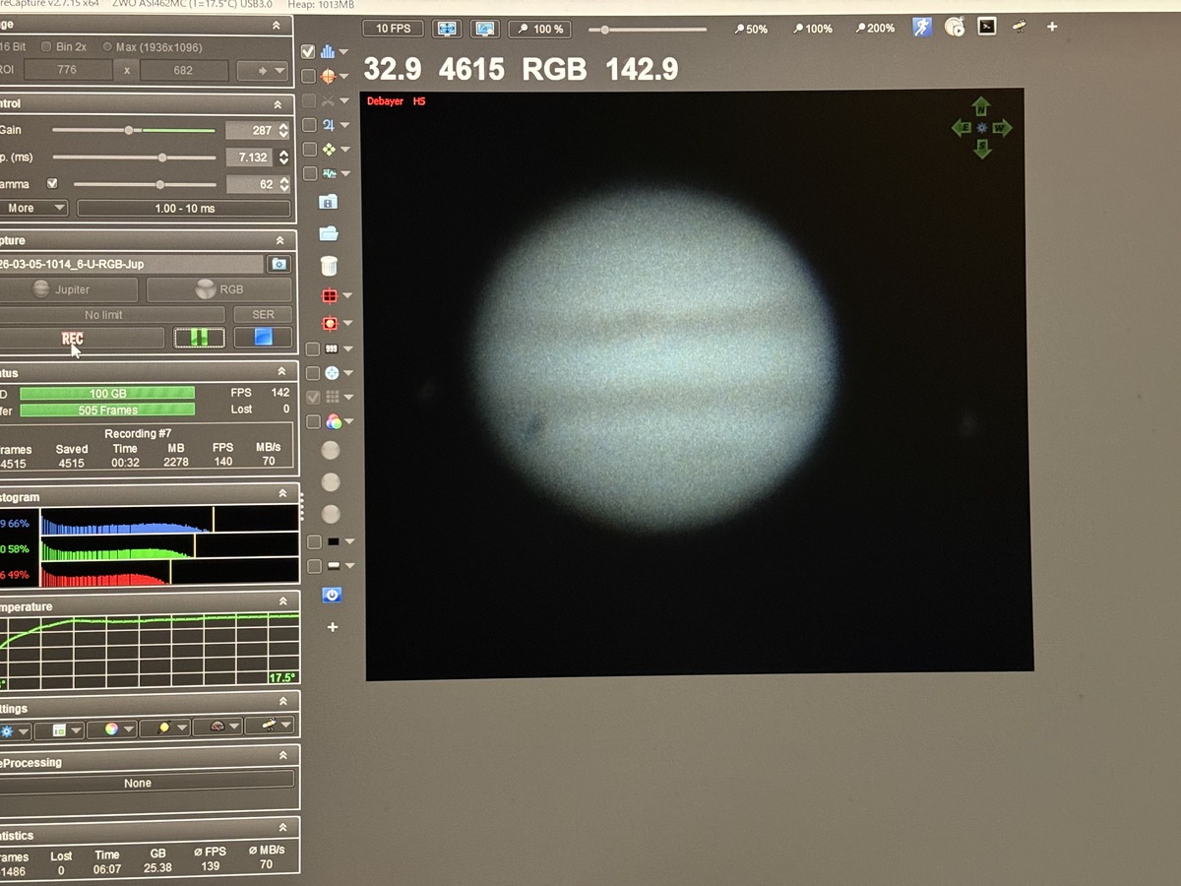Collapse the Temperature panel
This screenshot has height=886, width=1181.
pyautogui.click(x=281, y=601)
